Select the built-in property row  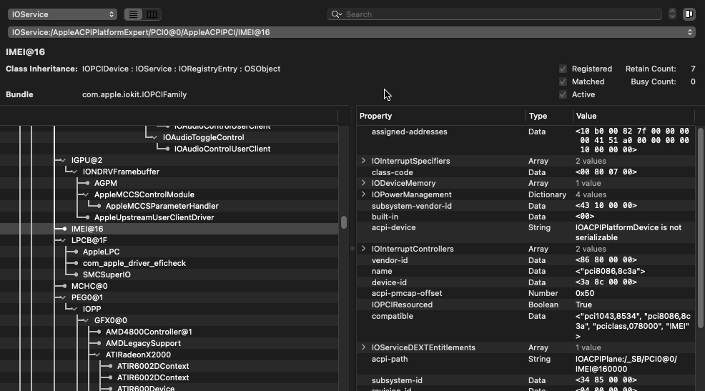tap(526, 217)
